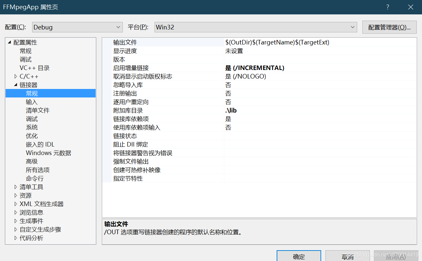This screenshot has height=261, width=422.
Task: Click the 链接库依赖项 property row
Action: tap(259, 119)
